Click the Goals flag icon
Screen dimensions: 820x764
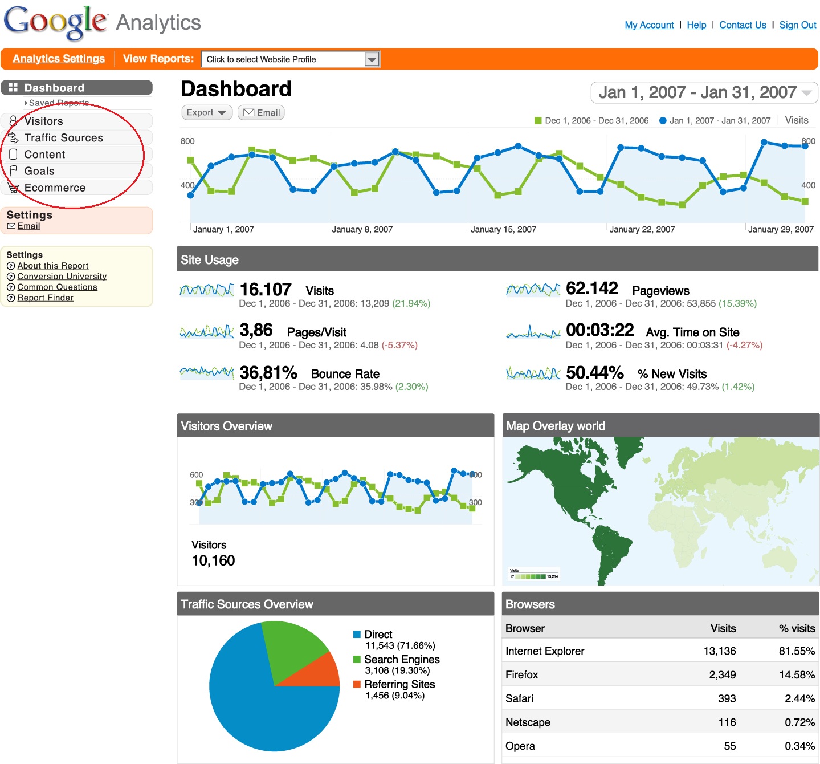tap(13, 170)
